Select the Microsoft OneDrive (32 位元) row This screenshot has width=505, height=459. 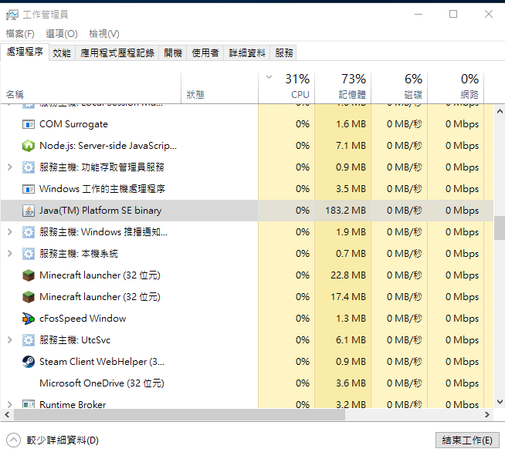pos(247,383)
